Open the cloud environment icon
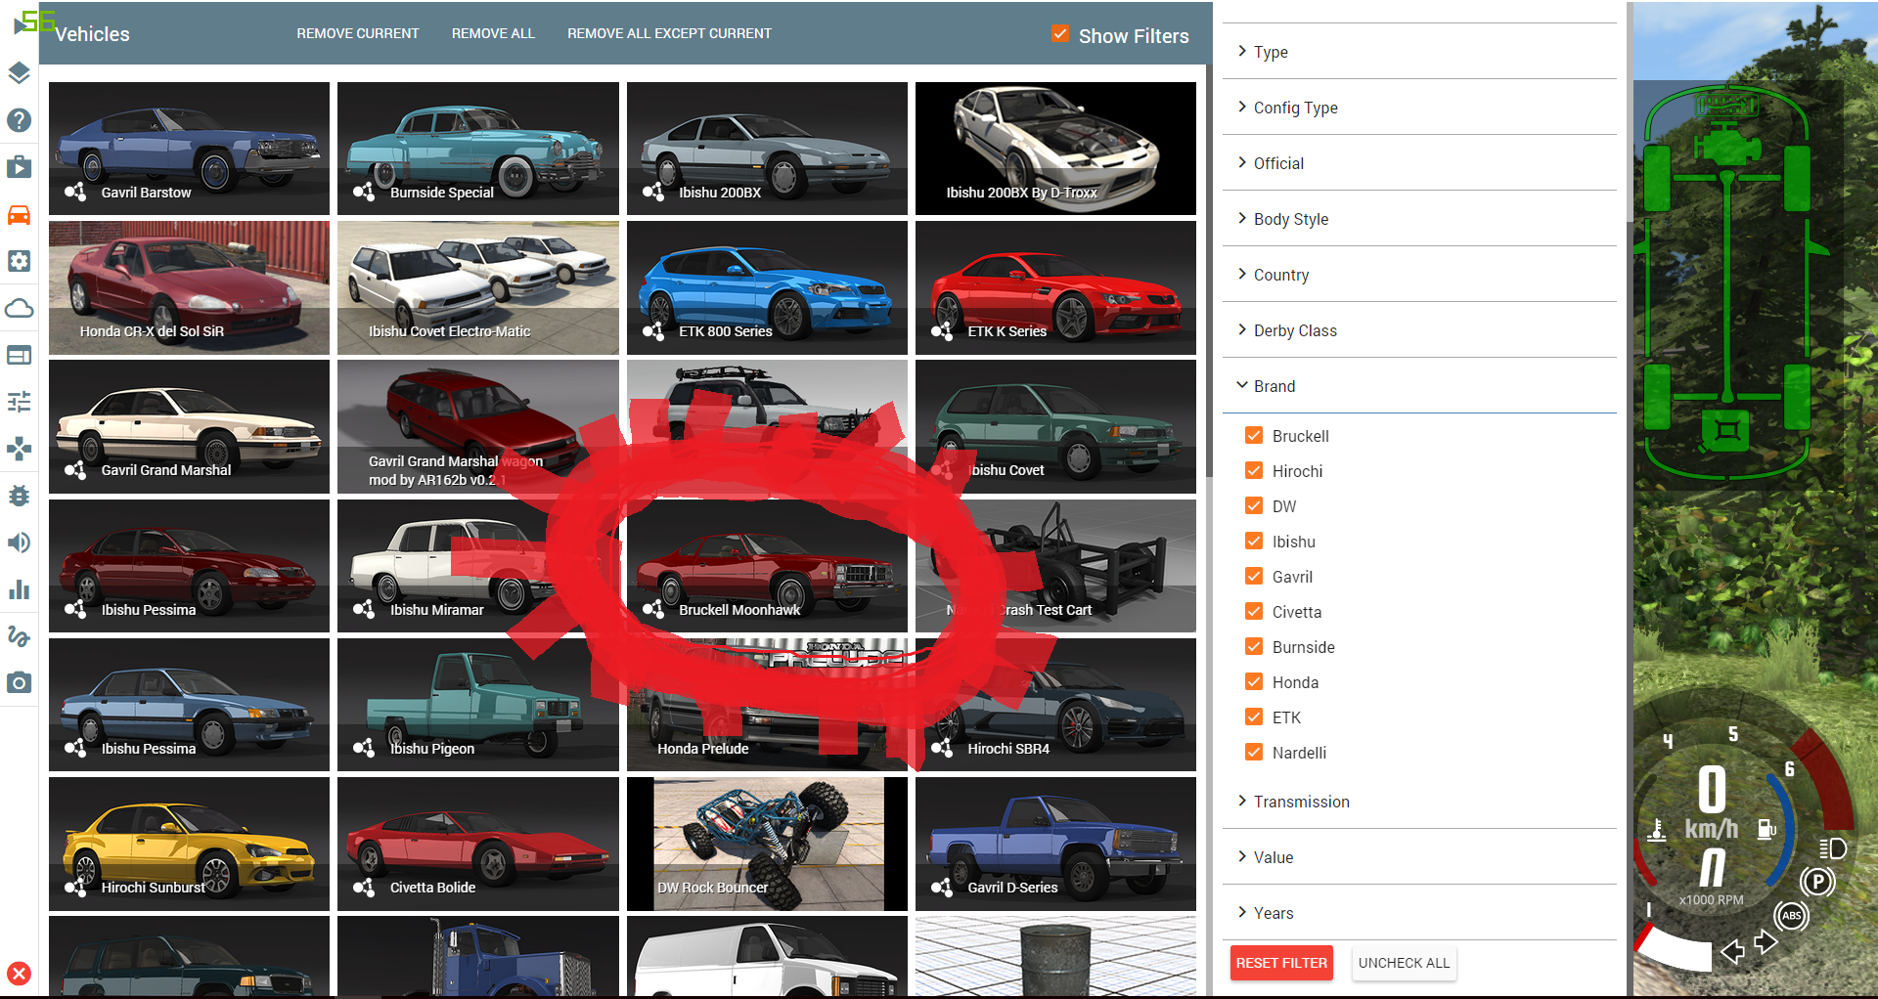This screenshot has width=1878, height=999. click(19, 308)
